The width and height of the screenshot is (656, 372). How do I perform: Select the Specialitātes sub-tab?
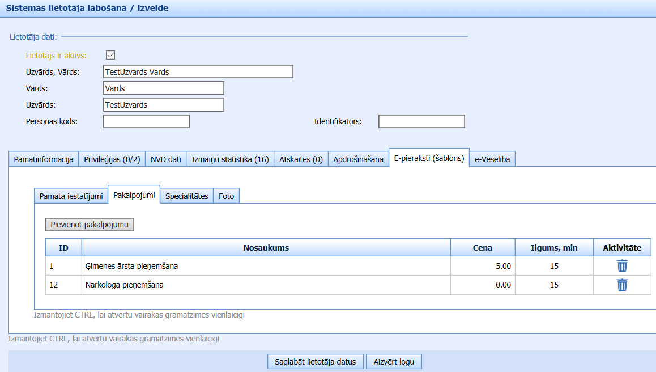click(x=186, y=196)
